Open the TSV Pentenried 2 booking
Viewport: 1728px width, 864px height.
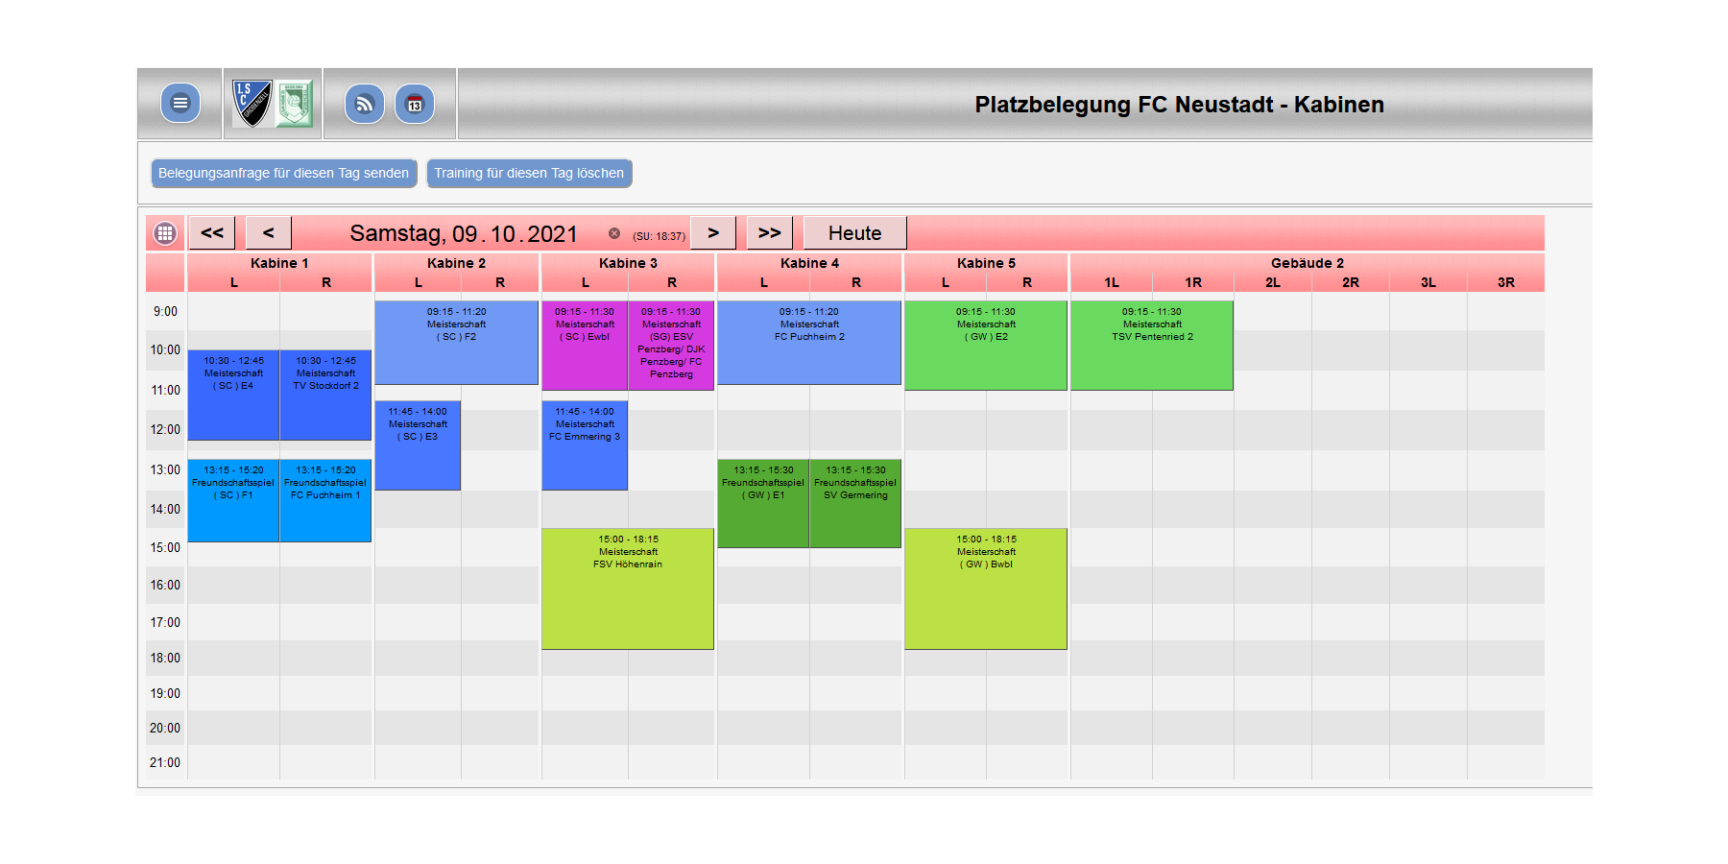(x=1152, y=346)
